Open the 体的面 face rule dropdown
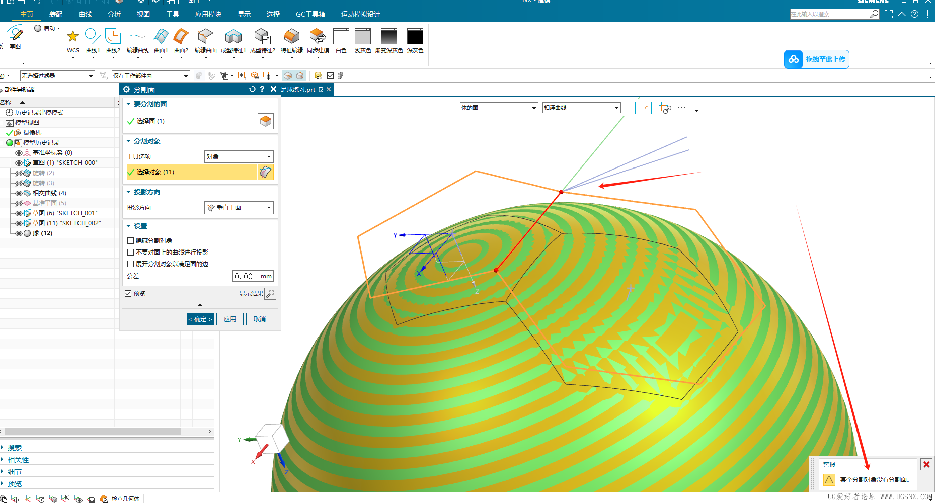The image size is (935, 503). click(499, 108)
